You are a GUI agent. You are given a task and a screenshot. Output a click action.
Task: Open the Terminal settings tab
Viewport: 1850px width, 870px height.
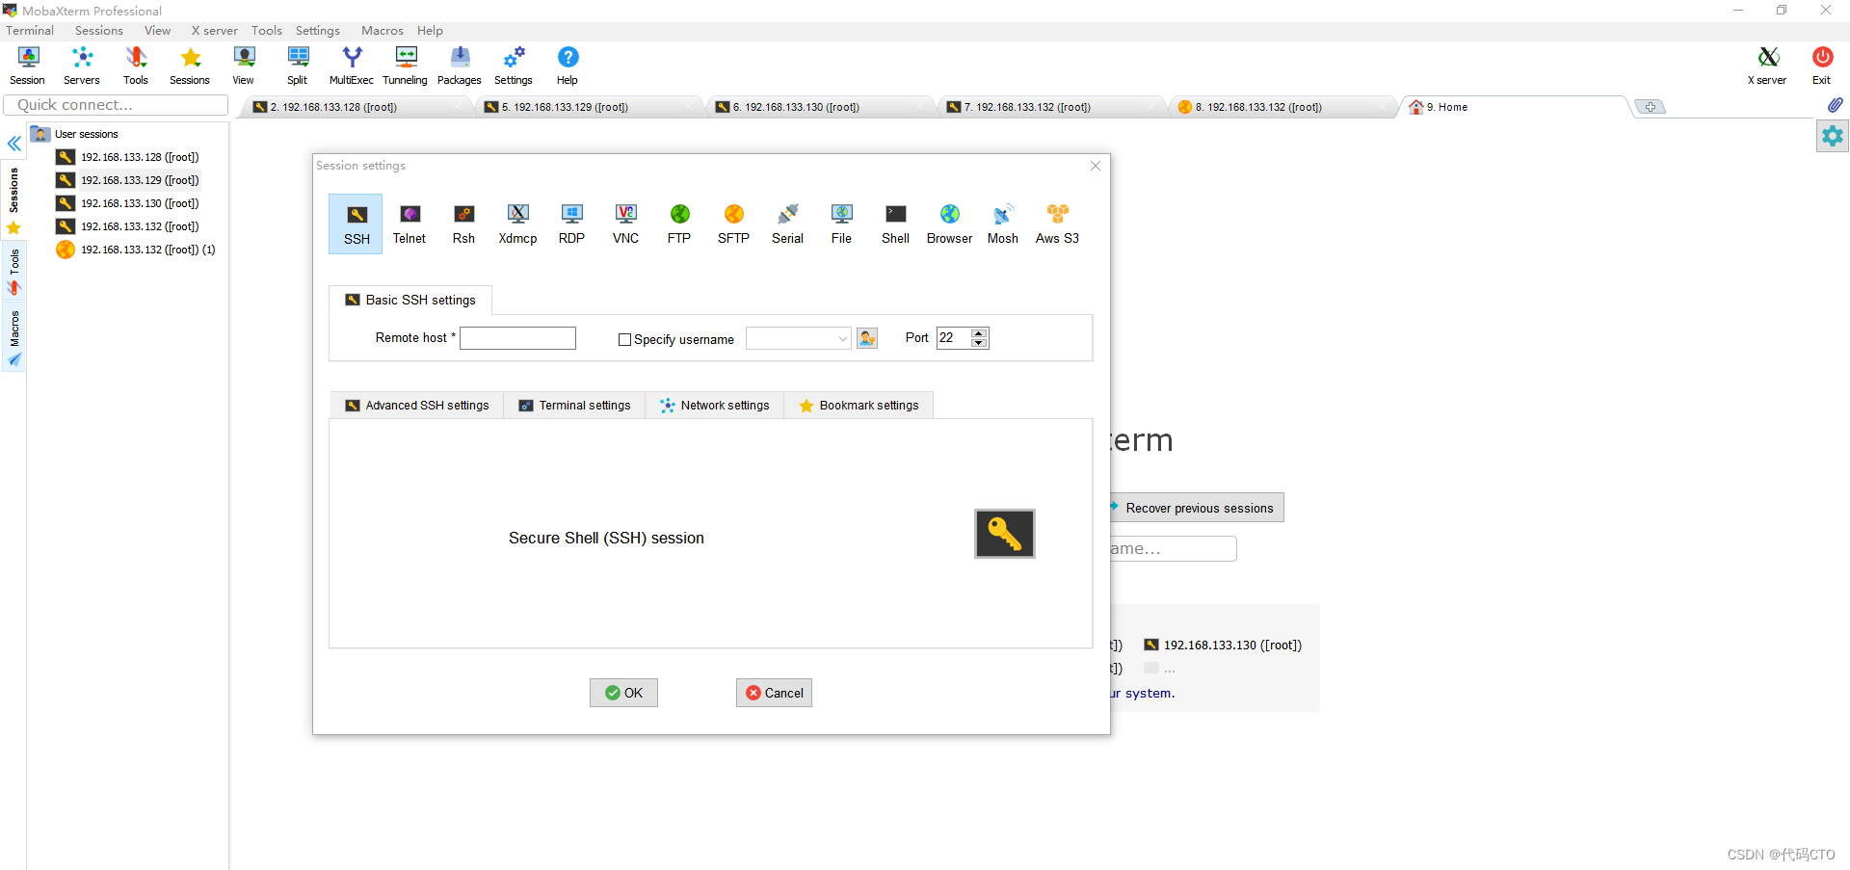574,406
